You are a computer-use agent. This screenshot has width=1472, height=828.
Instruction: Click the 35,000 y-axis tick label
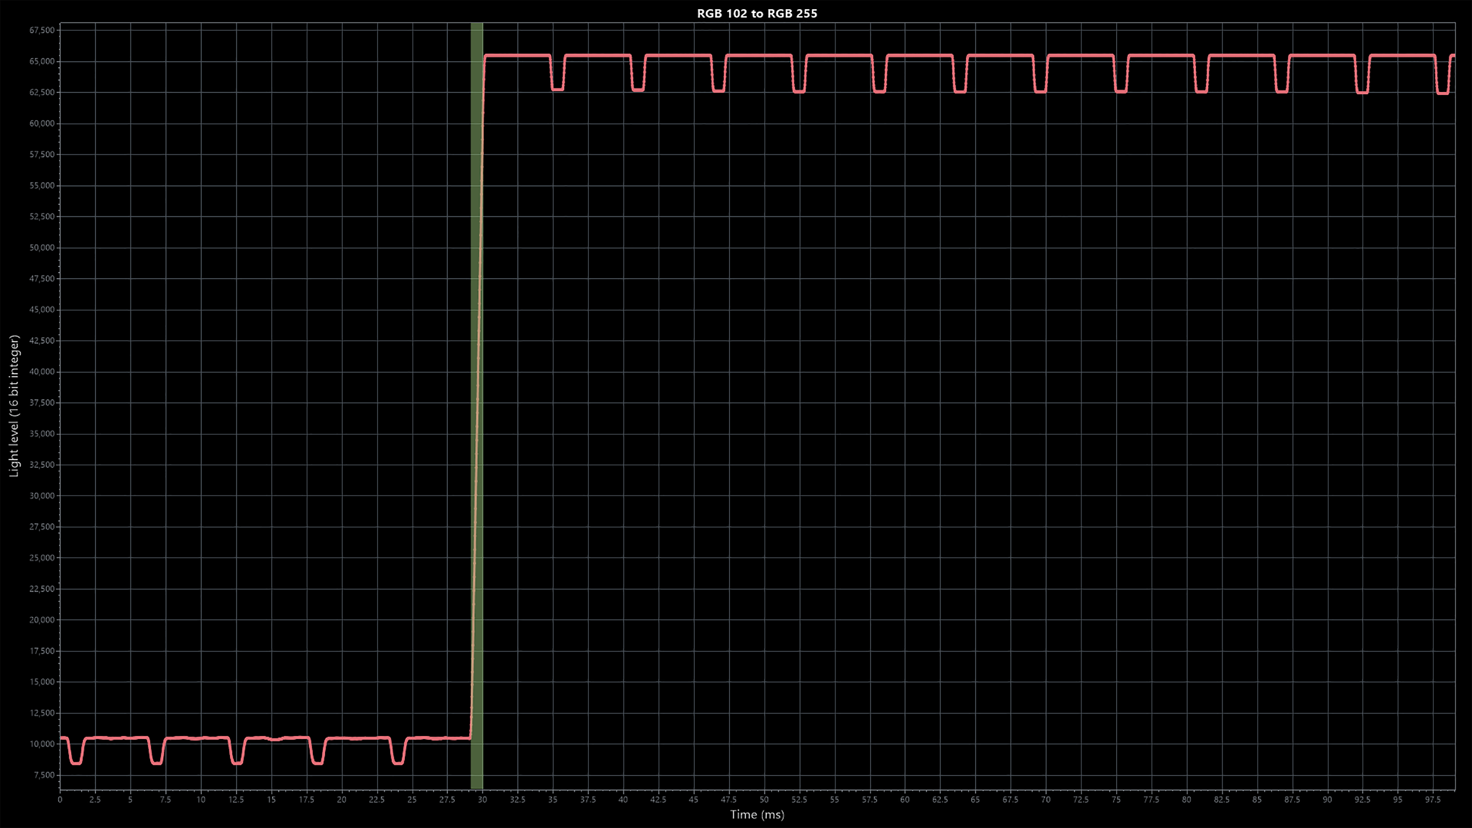[42, 434]
